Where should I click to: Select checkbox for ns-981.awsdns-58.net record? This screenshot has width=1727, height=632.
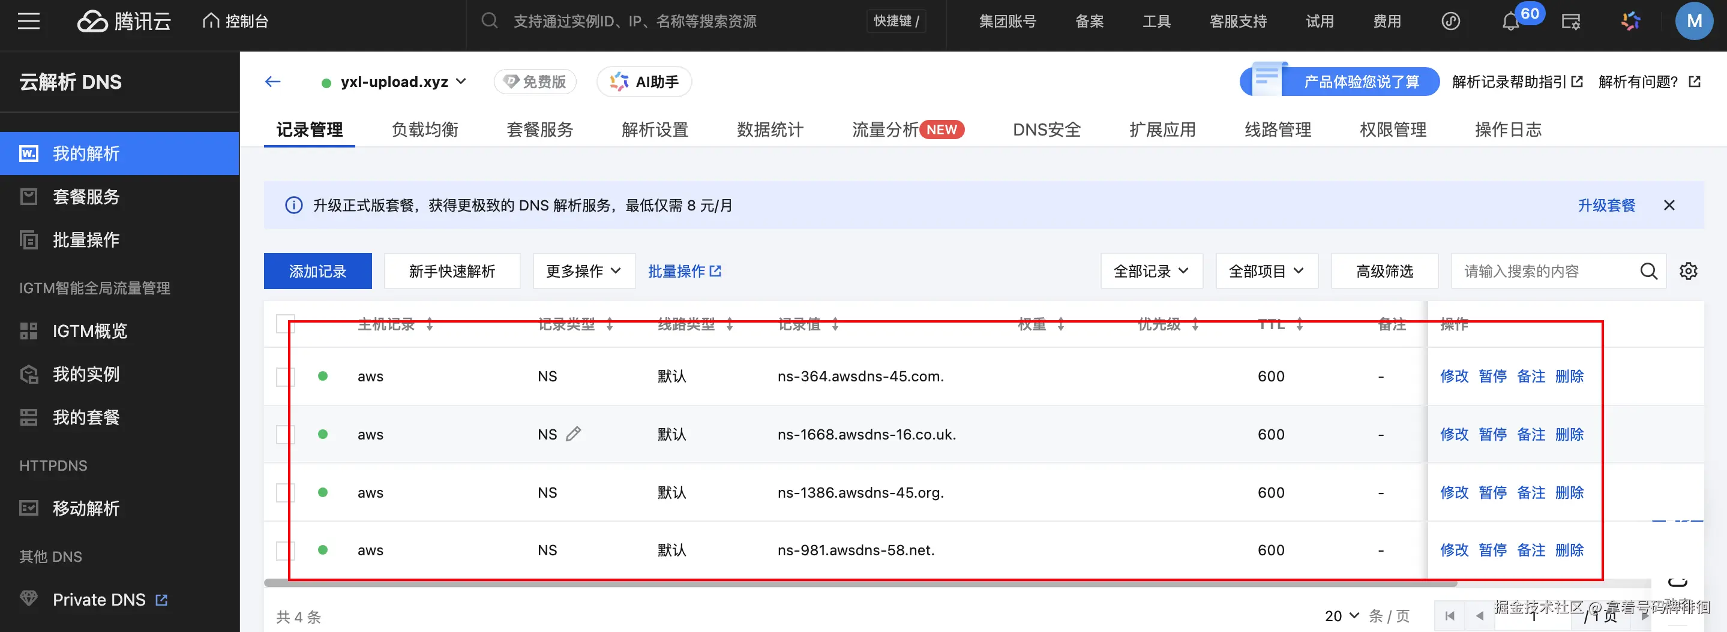[x=286, y=550]
